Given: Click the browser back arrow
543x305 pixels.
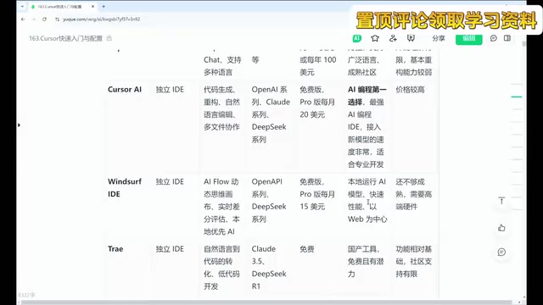Looking at the screenshot, I should [23, 19].
